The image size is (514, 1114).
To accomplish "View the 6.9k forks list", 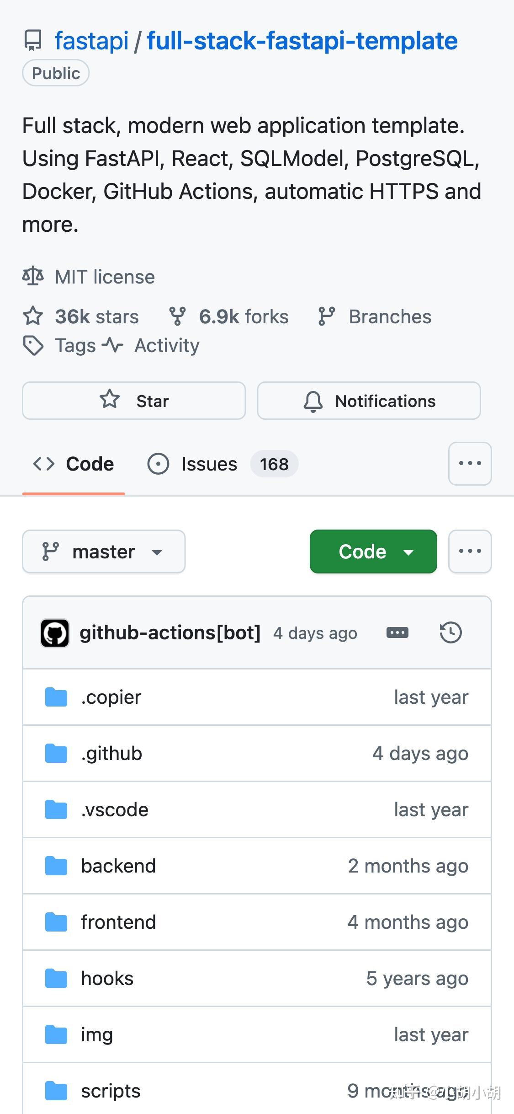I will pyautogui.click(x=244, y=316).
